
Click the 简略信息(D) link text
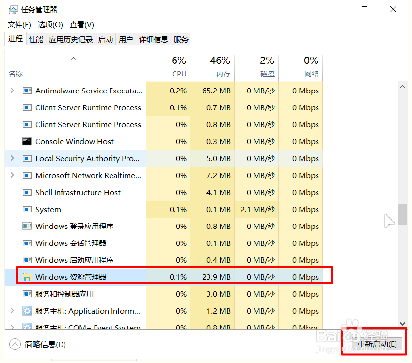coord(45,344)
